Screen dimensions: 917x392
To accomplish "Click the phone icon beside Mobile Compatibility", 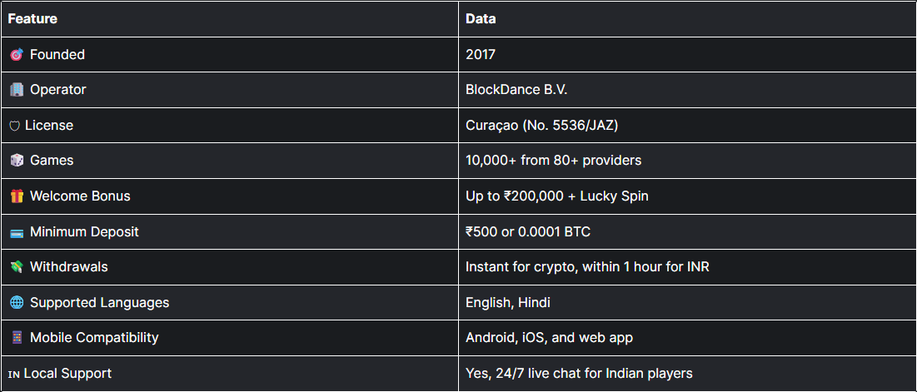I will 16,338.
